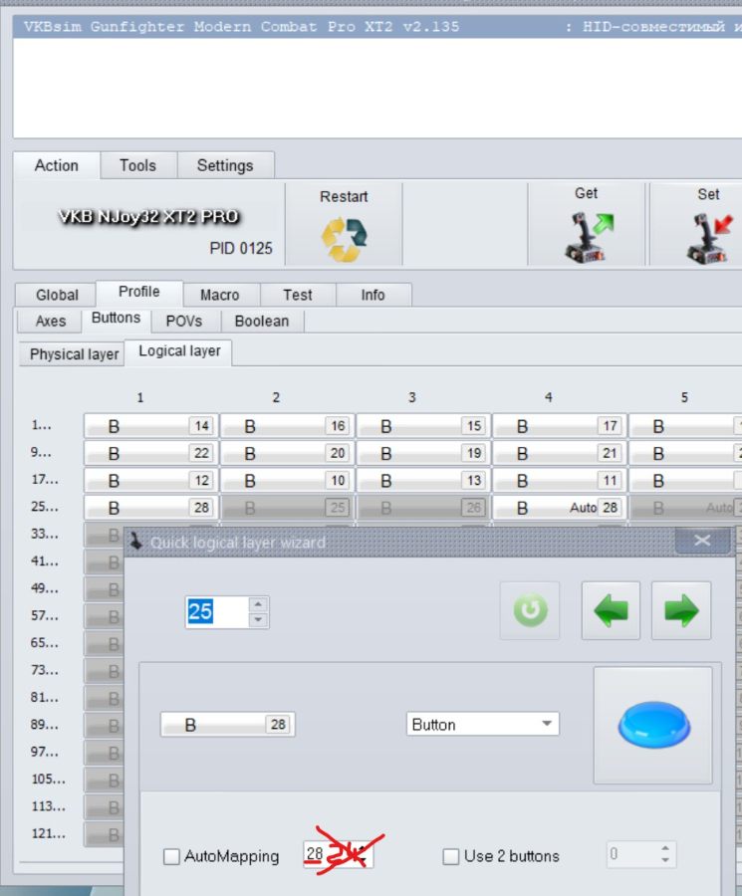
Task: Open the Boolean sub-tab
Action: click(x=262, y=322)
